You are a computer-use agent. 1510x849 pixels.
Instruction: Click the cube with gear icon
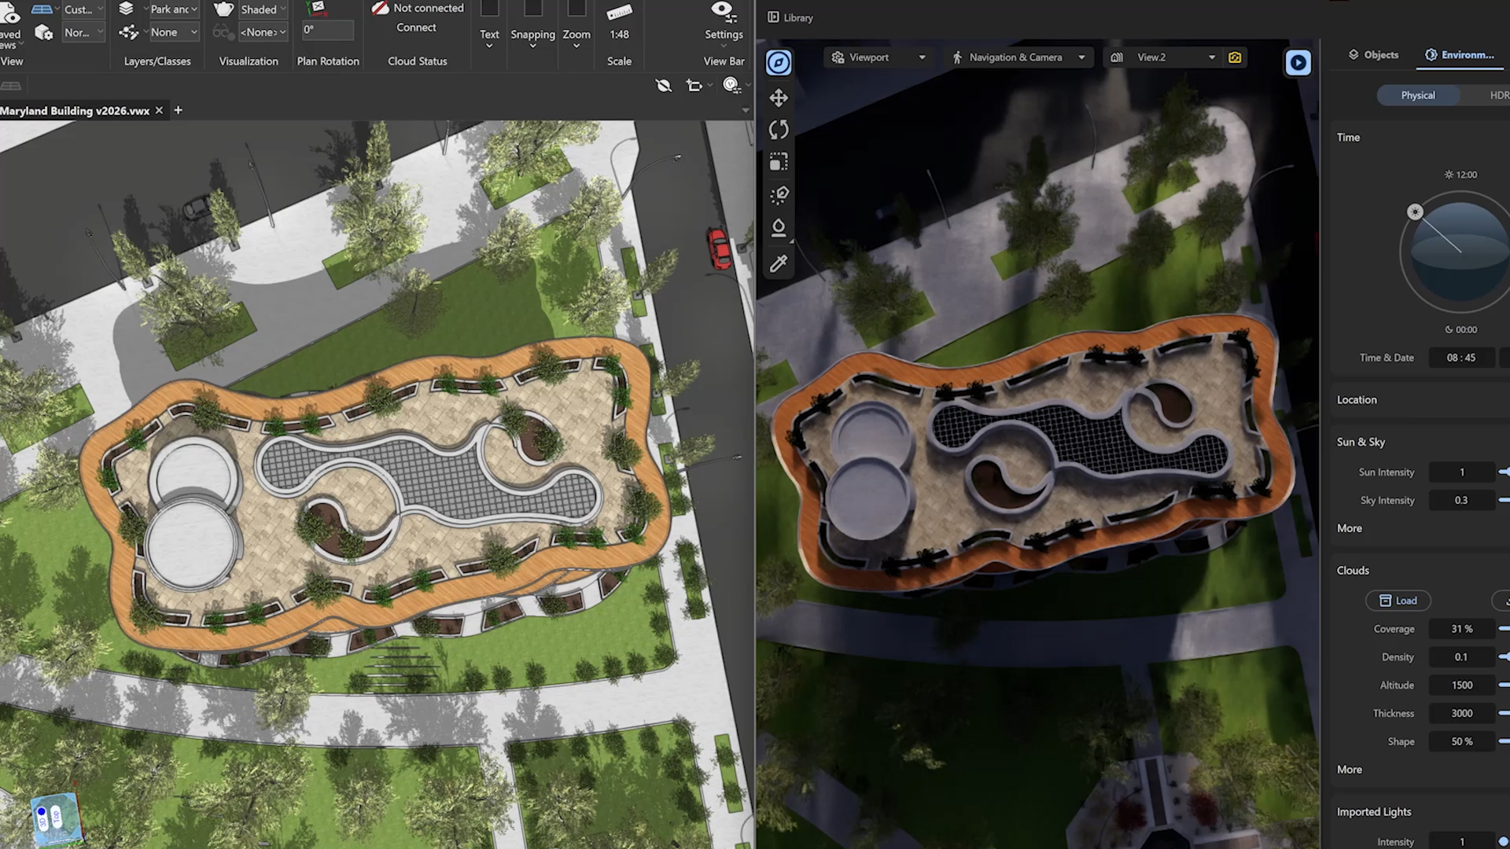point(44,33)
